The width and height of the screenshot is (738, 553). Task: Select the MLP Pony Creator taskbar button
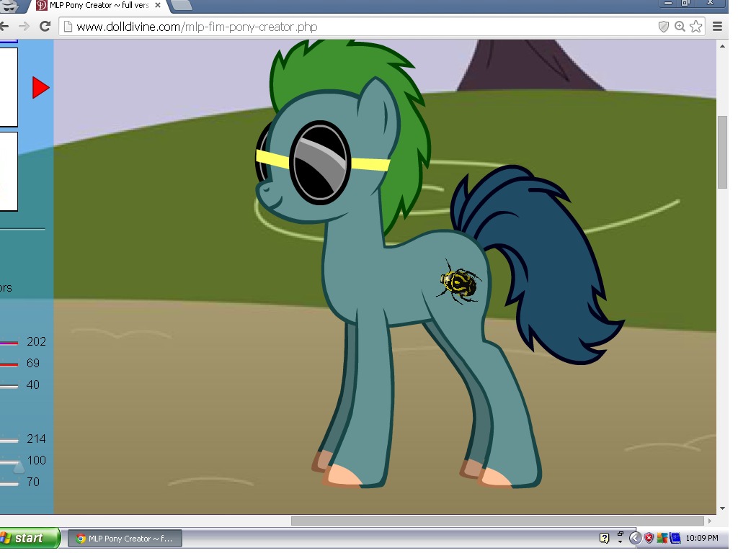pos(125,539)
